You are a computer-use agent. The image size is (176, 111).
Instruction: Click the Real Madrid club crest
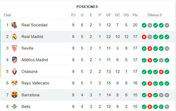(x=15, y=37)
